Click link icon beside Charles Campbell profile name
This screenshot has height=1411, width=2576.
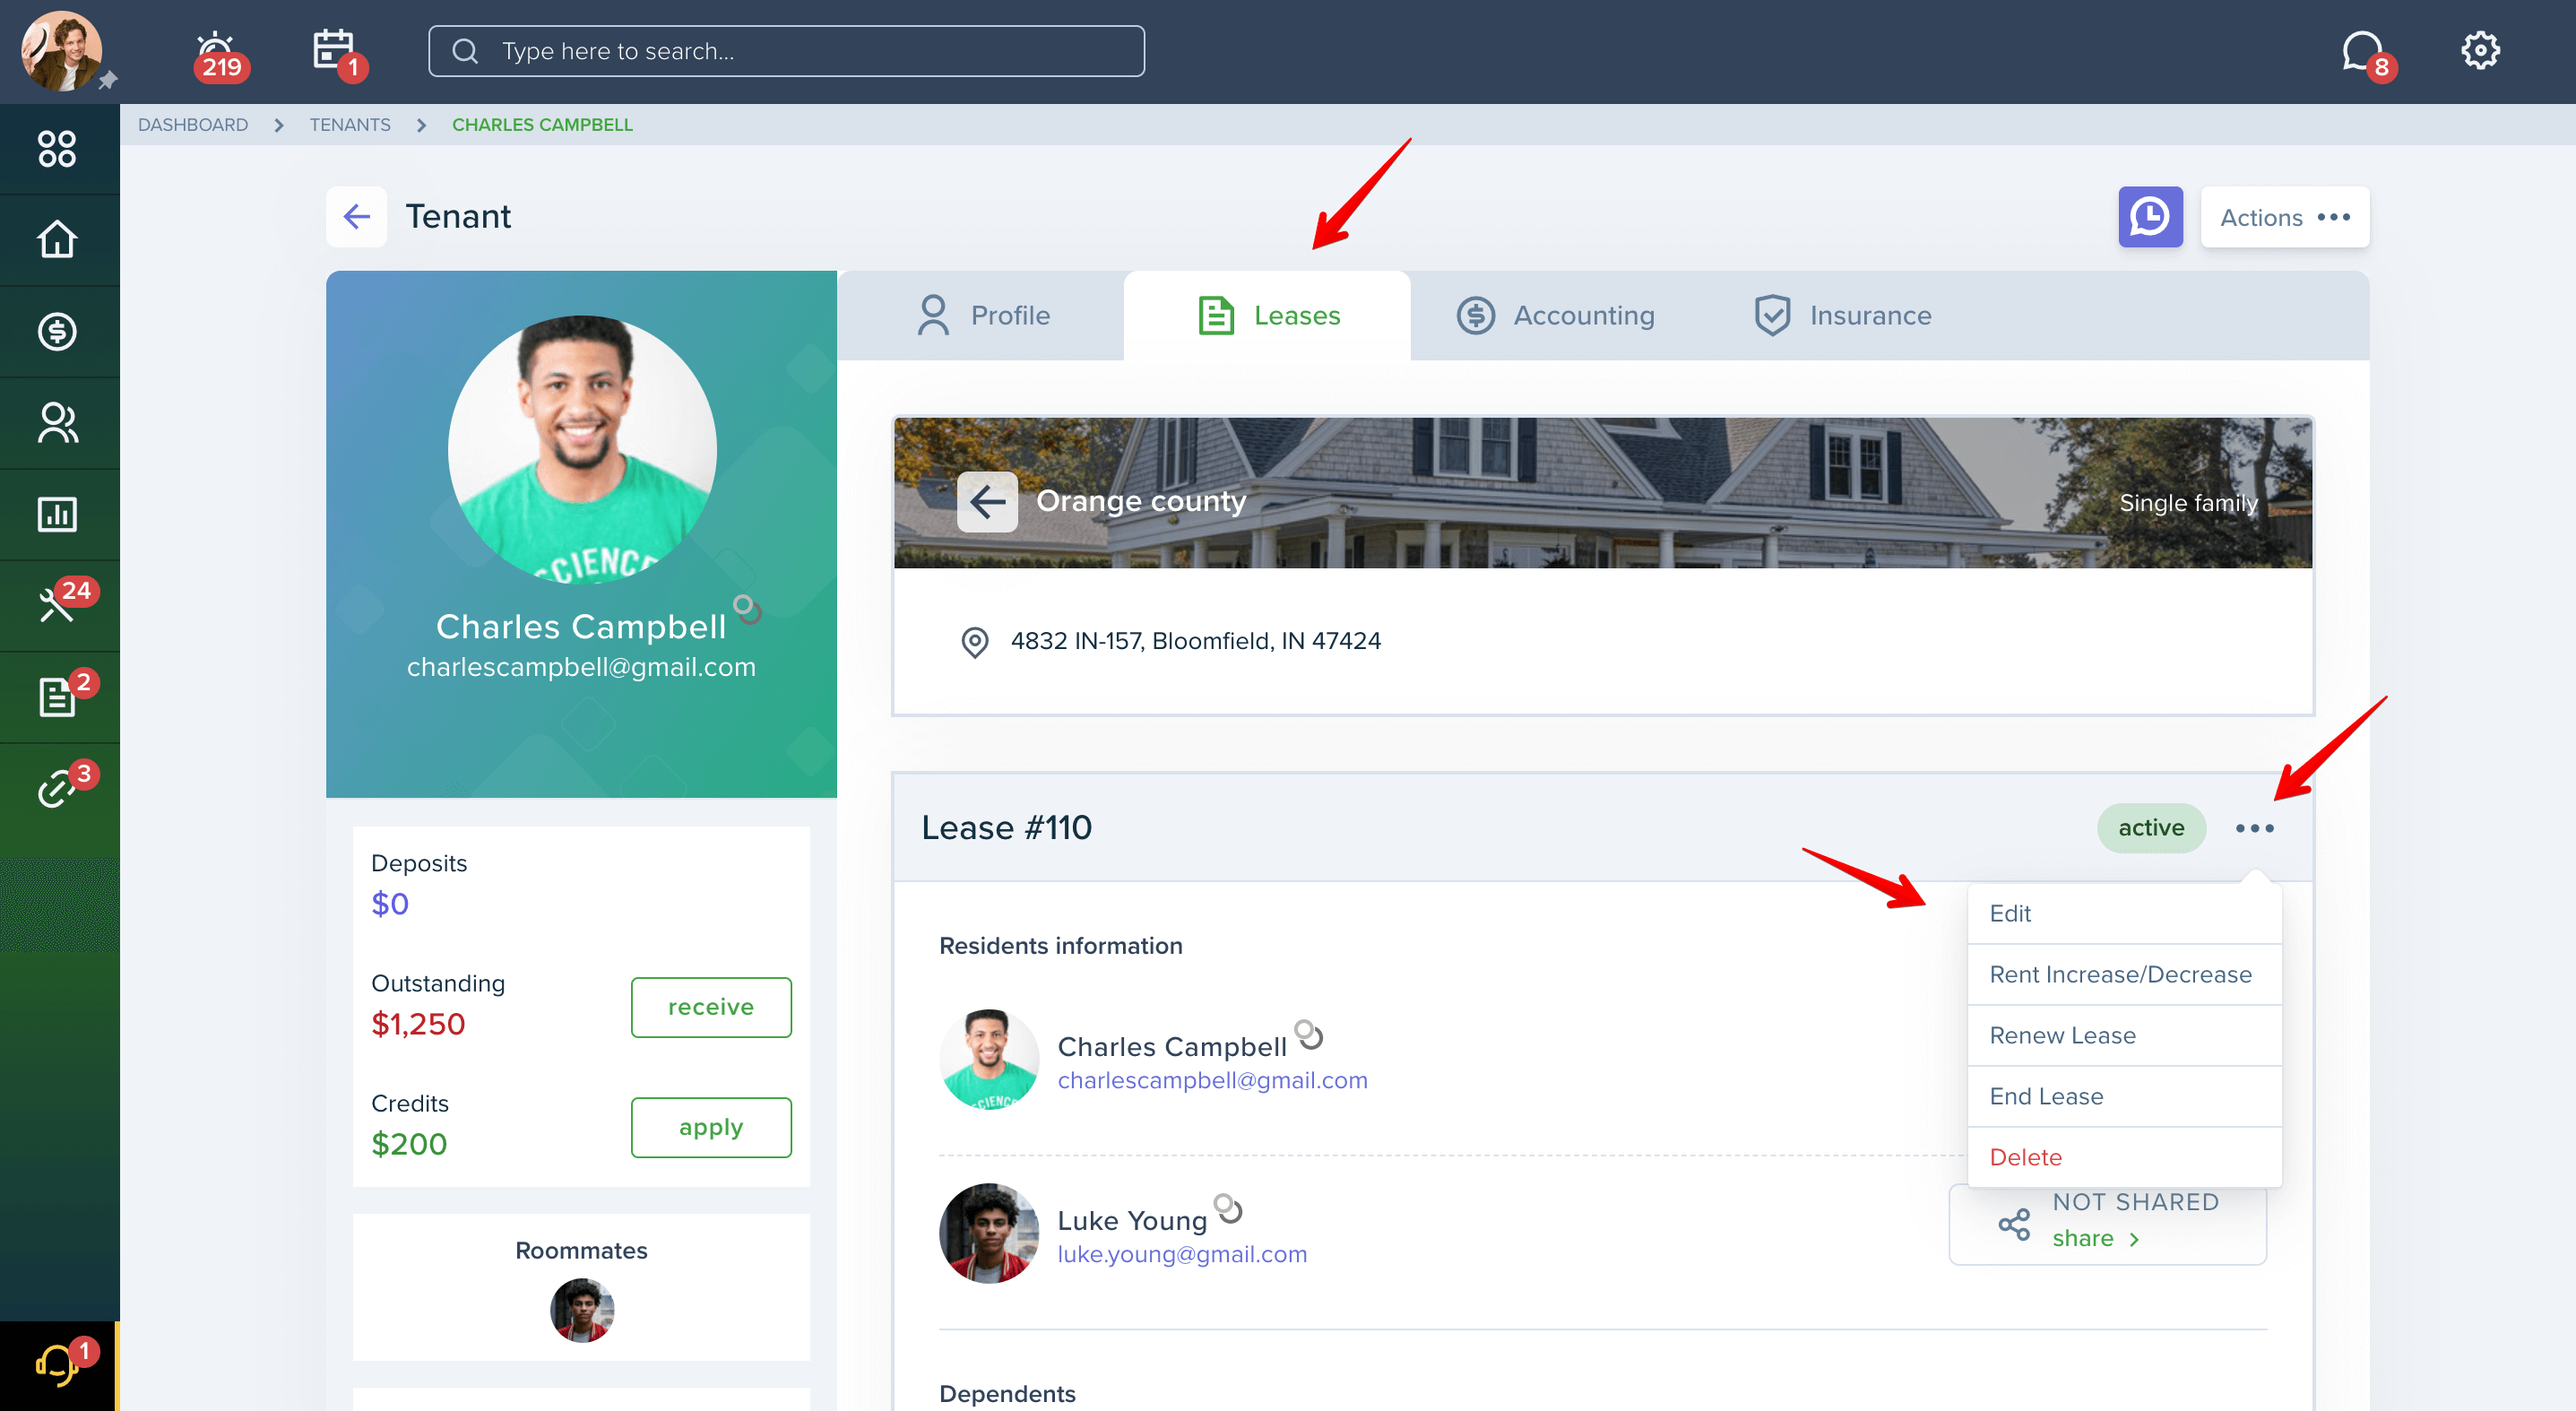coord(747,608)
